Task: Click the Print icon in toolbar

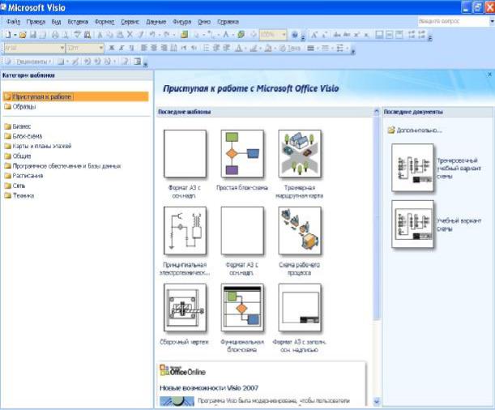Action: click(55, 35)
